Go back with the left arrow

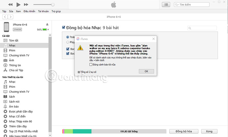pyautogui.click(x=5, y=17)
